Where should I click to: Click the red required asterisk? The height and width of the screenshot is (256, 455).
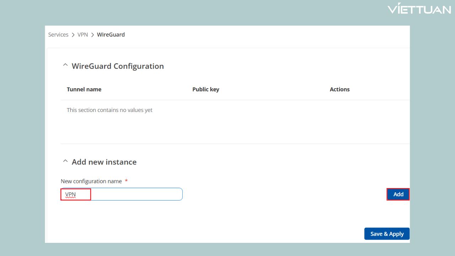pos(126,181)
